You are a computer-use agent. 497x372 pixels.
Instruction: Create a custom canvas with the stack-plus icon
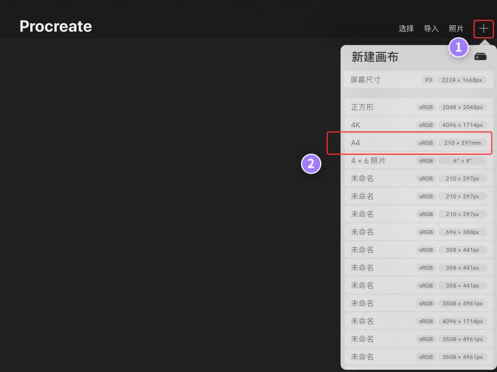pyautogui.click(x=480, y=57)
